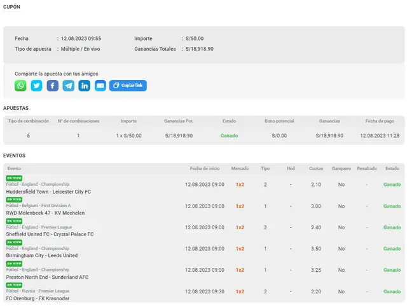407x306 pixels.
Task: Select the Huddersfield Town - Leicester City FC event
Action: coord(48,192)
